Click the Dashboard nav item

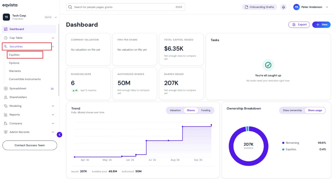(29, 29)
